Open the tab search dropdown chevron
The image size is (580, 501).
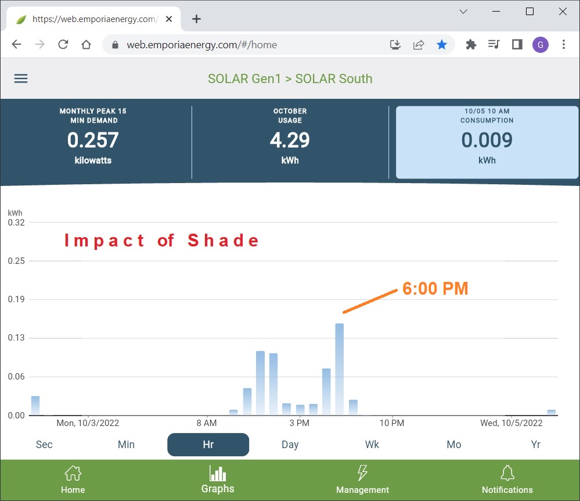(463, 12)
